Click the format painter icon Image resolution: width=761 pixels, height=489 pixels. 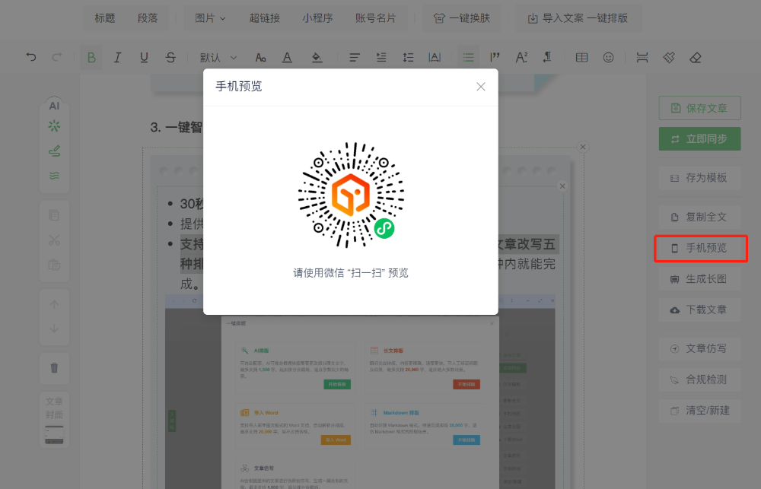click(x=669, y=58)
